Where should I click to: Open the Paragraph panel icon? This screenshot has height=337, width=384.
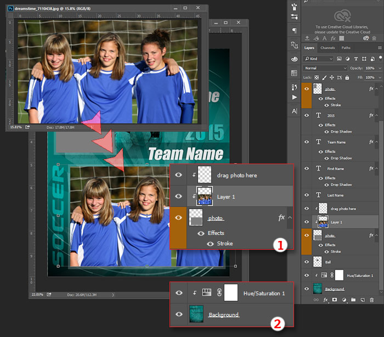coord(295,31)
